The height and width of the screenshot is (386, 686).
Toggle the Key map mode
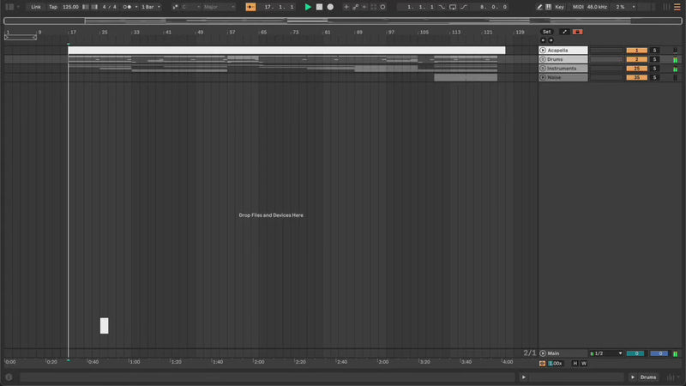tap(560, 7)
